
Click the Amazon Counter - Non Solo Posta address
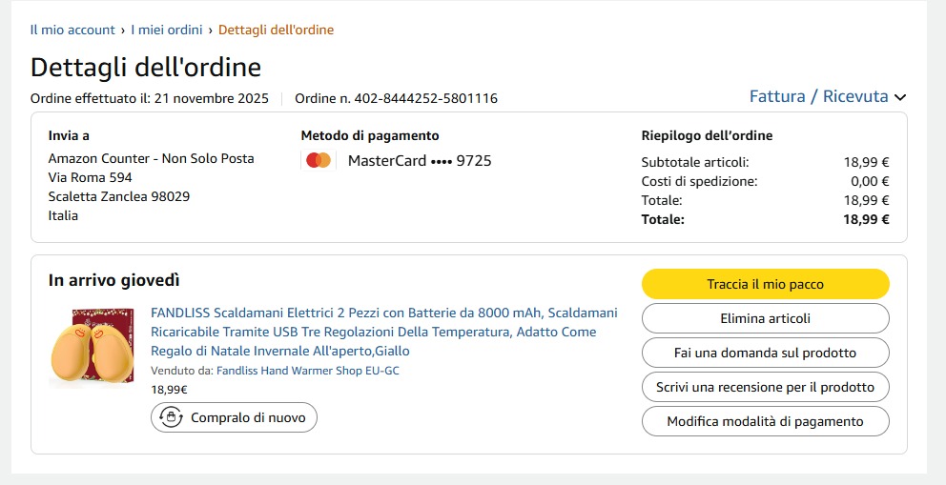coord(151,158)
